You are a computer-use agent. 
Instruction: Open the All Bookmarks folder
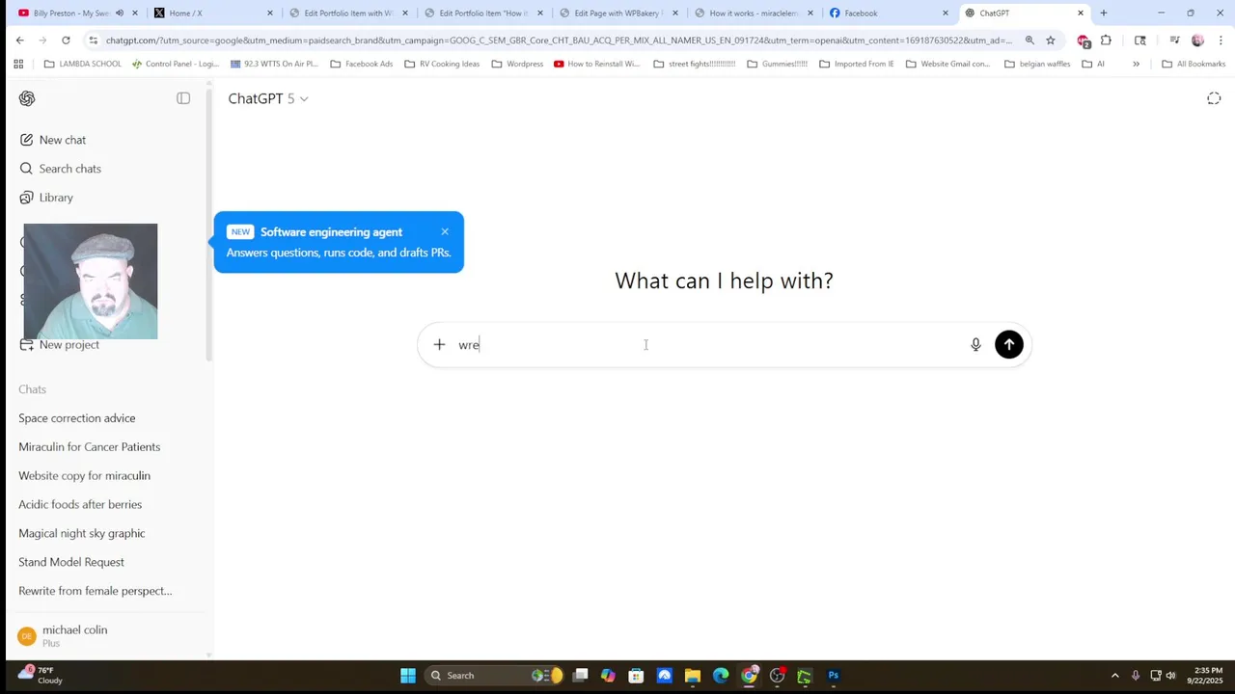tap(1194, 64)
